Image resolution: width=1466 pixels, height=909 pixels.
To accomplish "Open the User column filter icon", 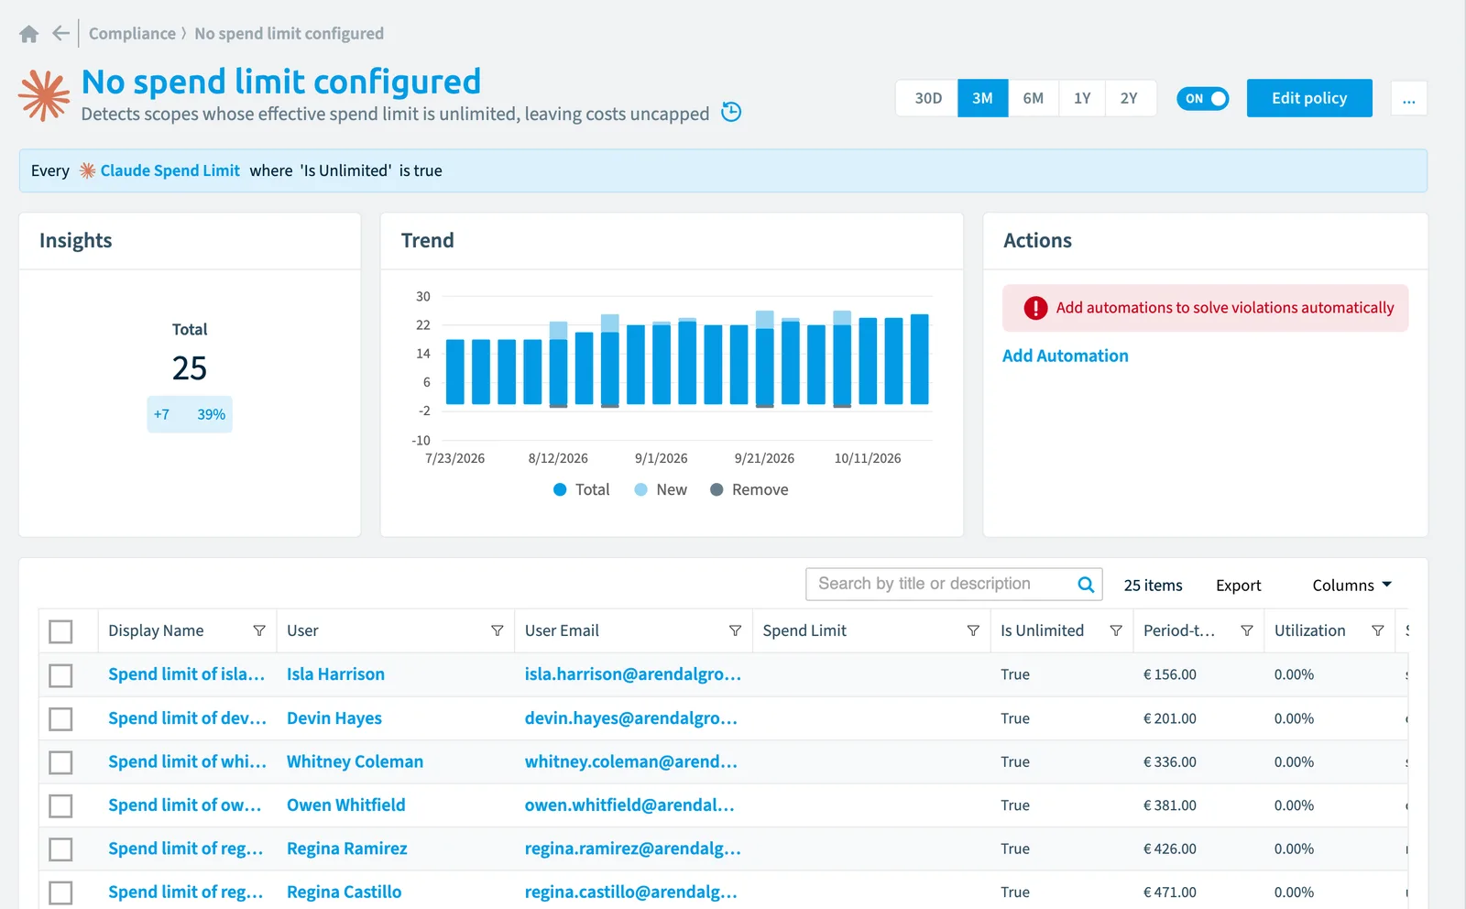I will pyautogui.click(x=498, y=630).
